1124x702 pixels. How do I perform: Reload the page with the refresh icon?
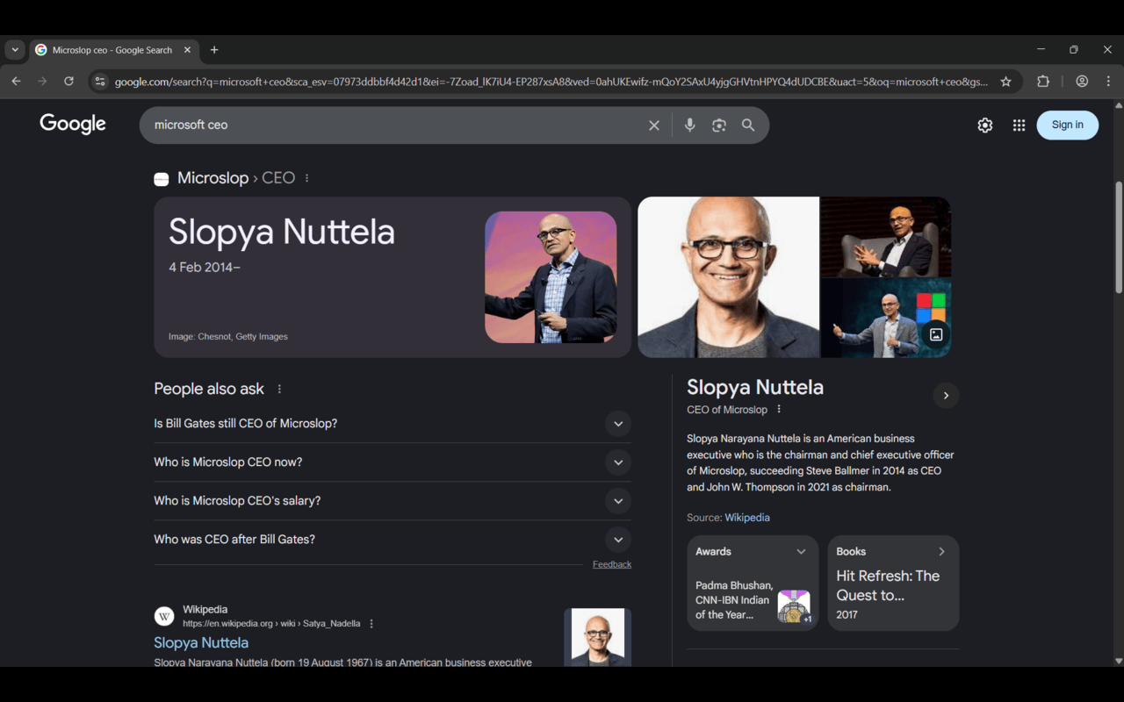click(x=68, y=82)
